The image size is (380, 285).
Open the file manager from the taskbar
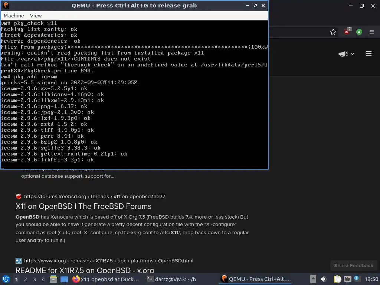pos(53,279)
